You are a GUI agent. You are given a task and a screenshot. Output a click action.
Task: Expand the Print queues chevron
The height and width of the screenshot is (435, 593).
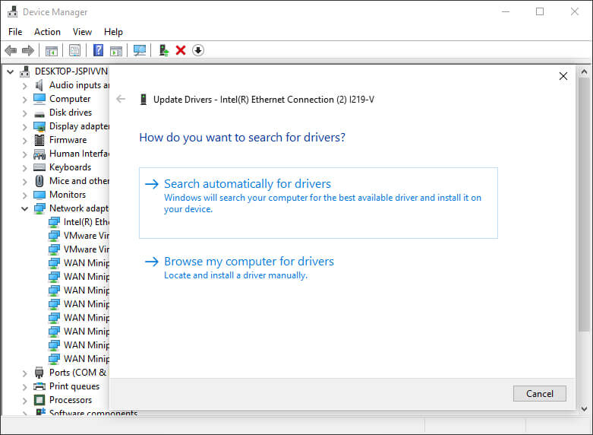24,387
